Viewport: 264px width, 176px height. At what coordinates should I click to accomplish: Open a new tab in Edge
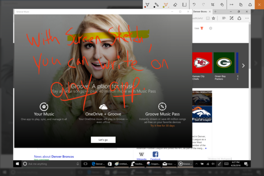(215, 11)
